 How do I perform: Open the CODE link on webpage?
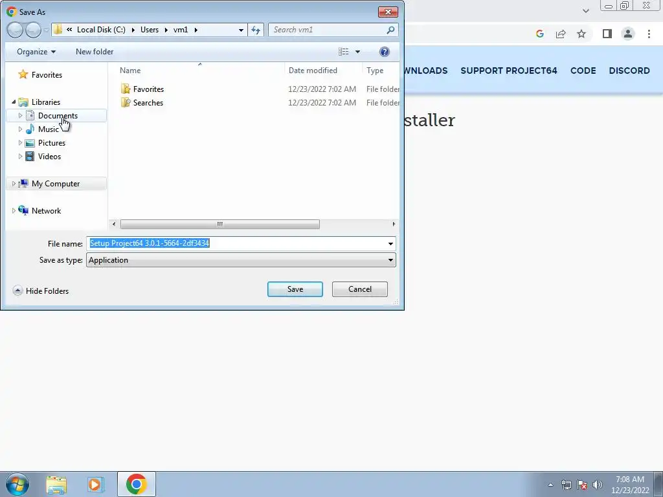click(x=583, y=71)
